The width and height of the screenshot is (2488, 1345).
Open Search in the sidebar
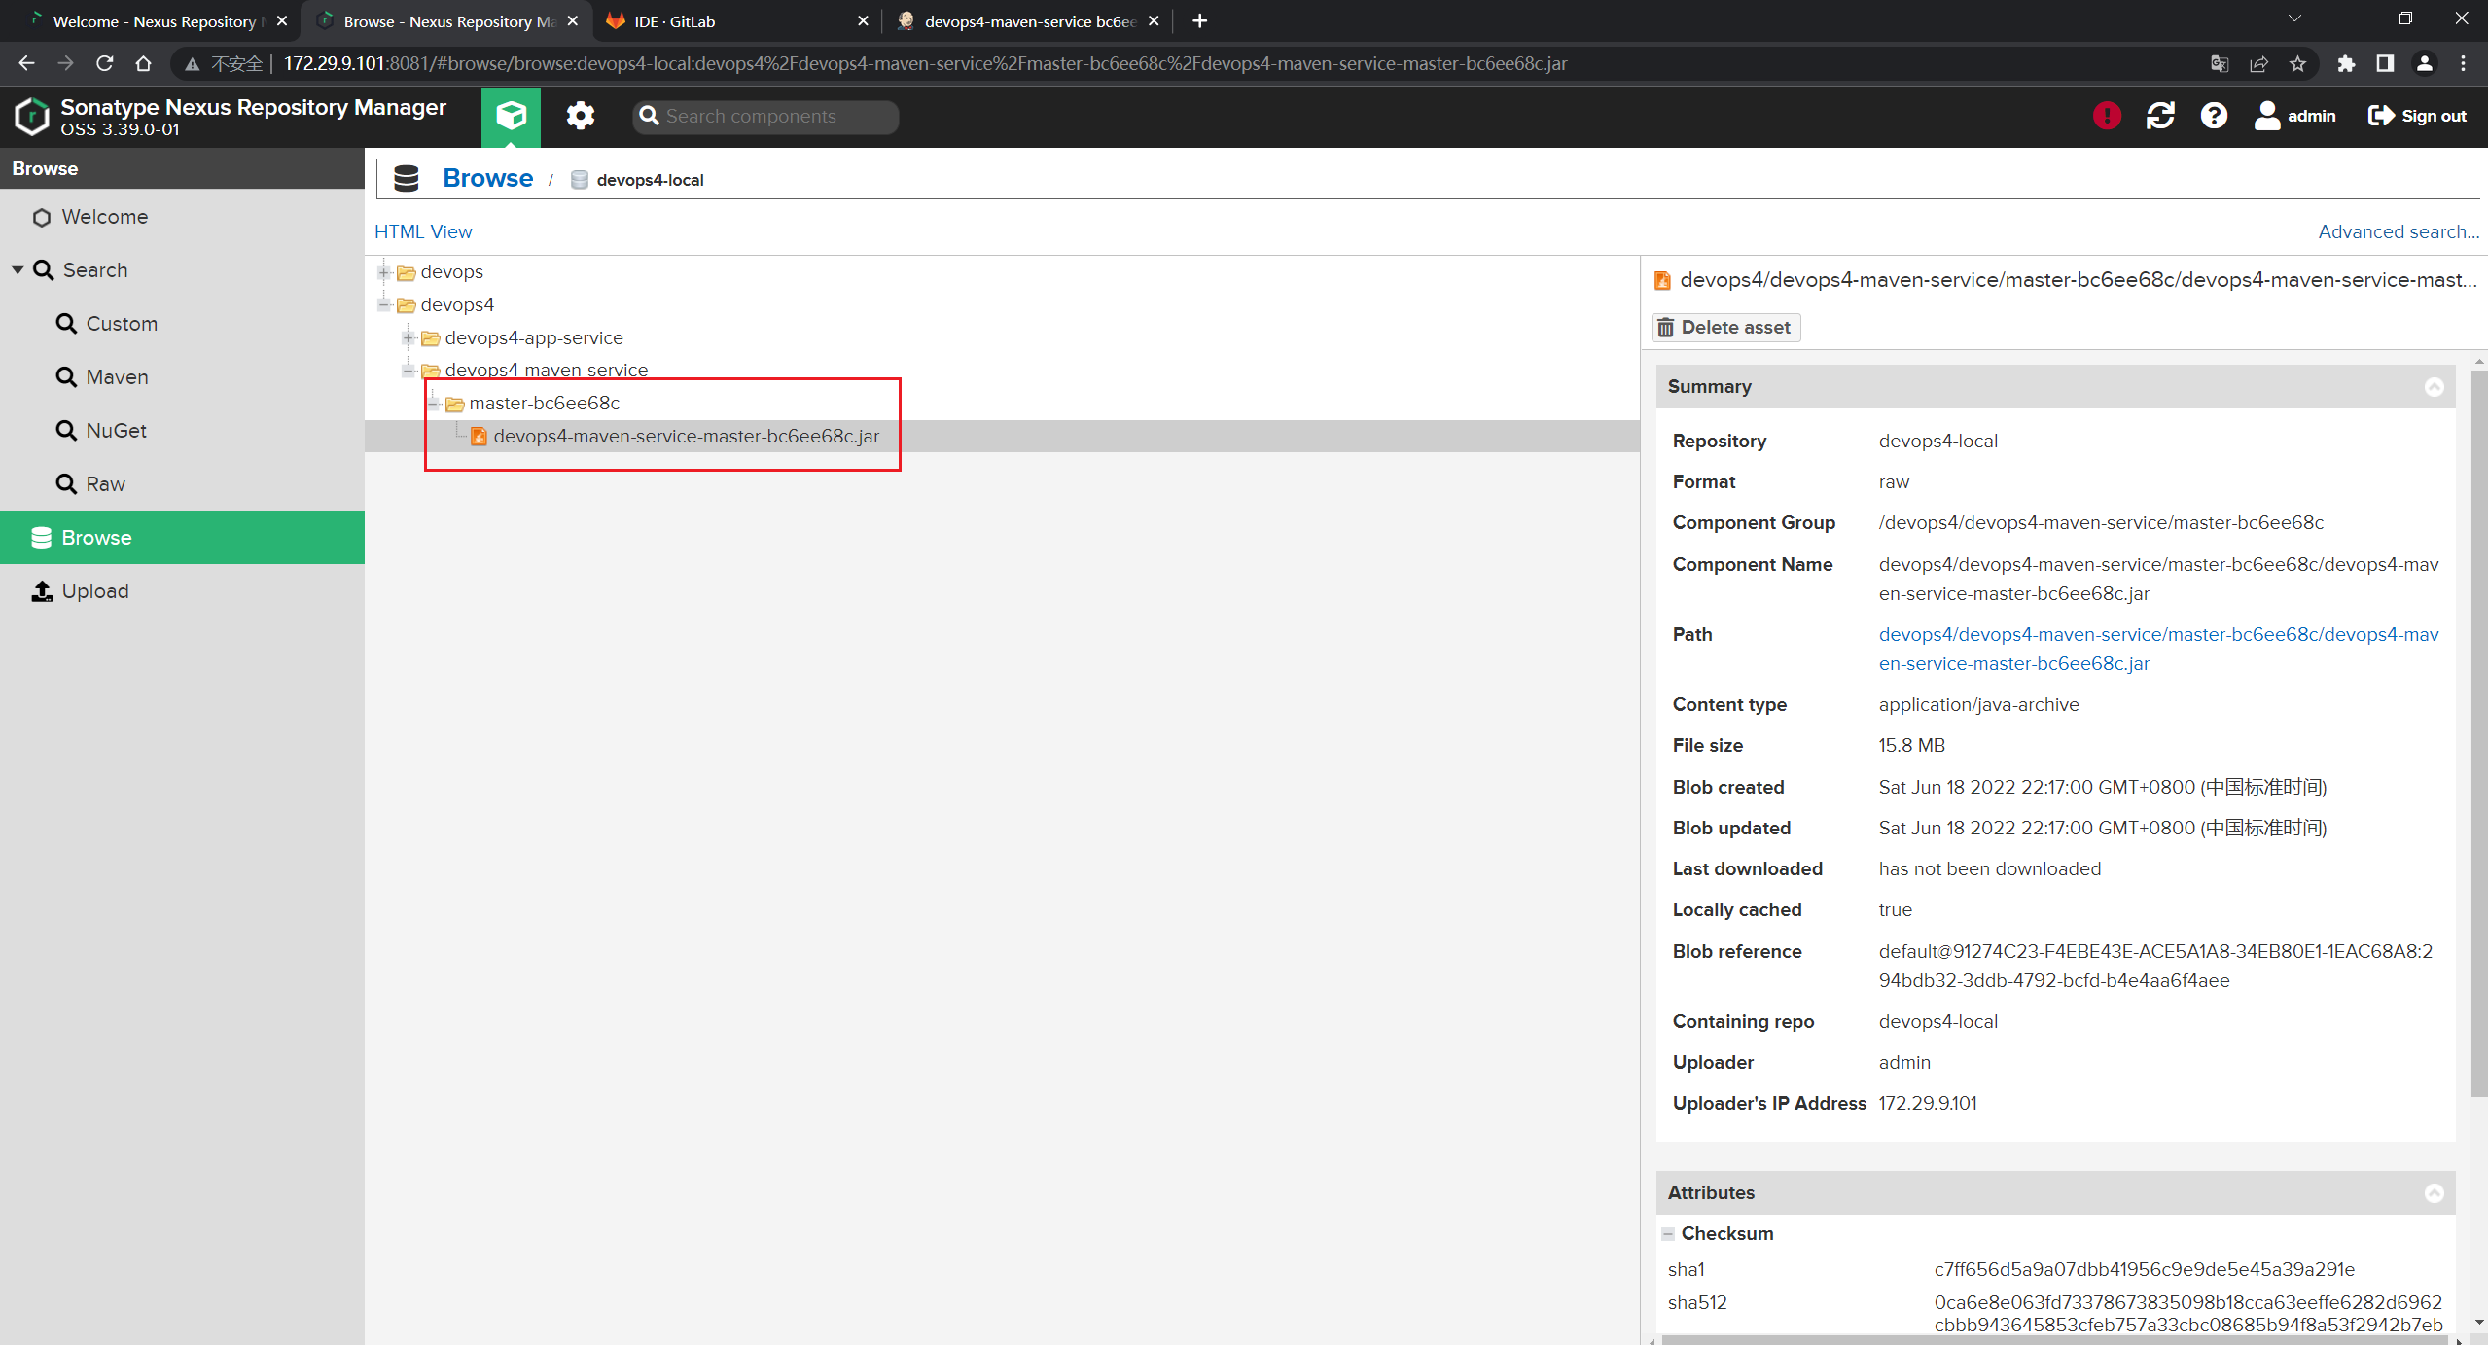click(x=95, y=270)
